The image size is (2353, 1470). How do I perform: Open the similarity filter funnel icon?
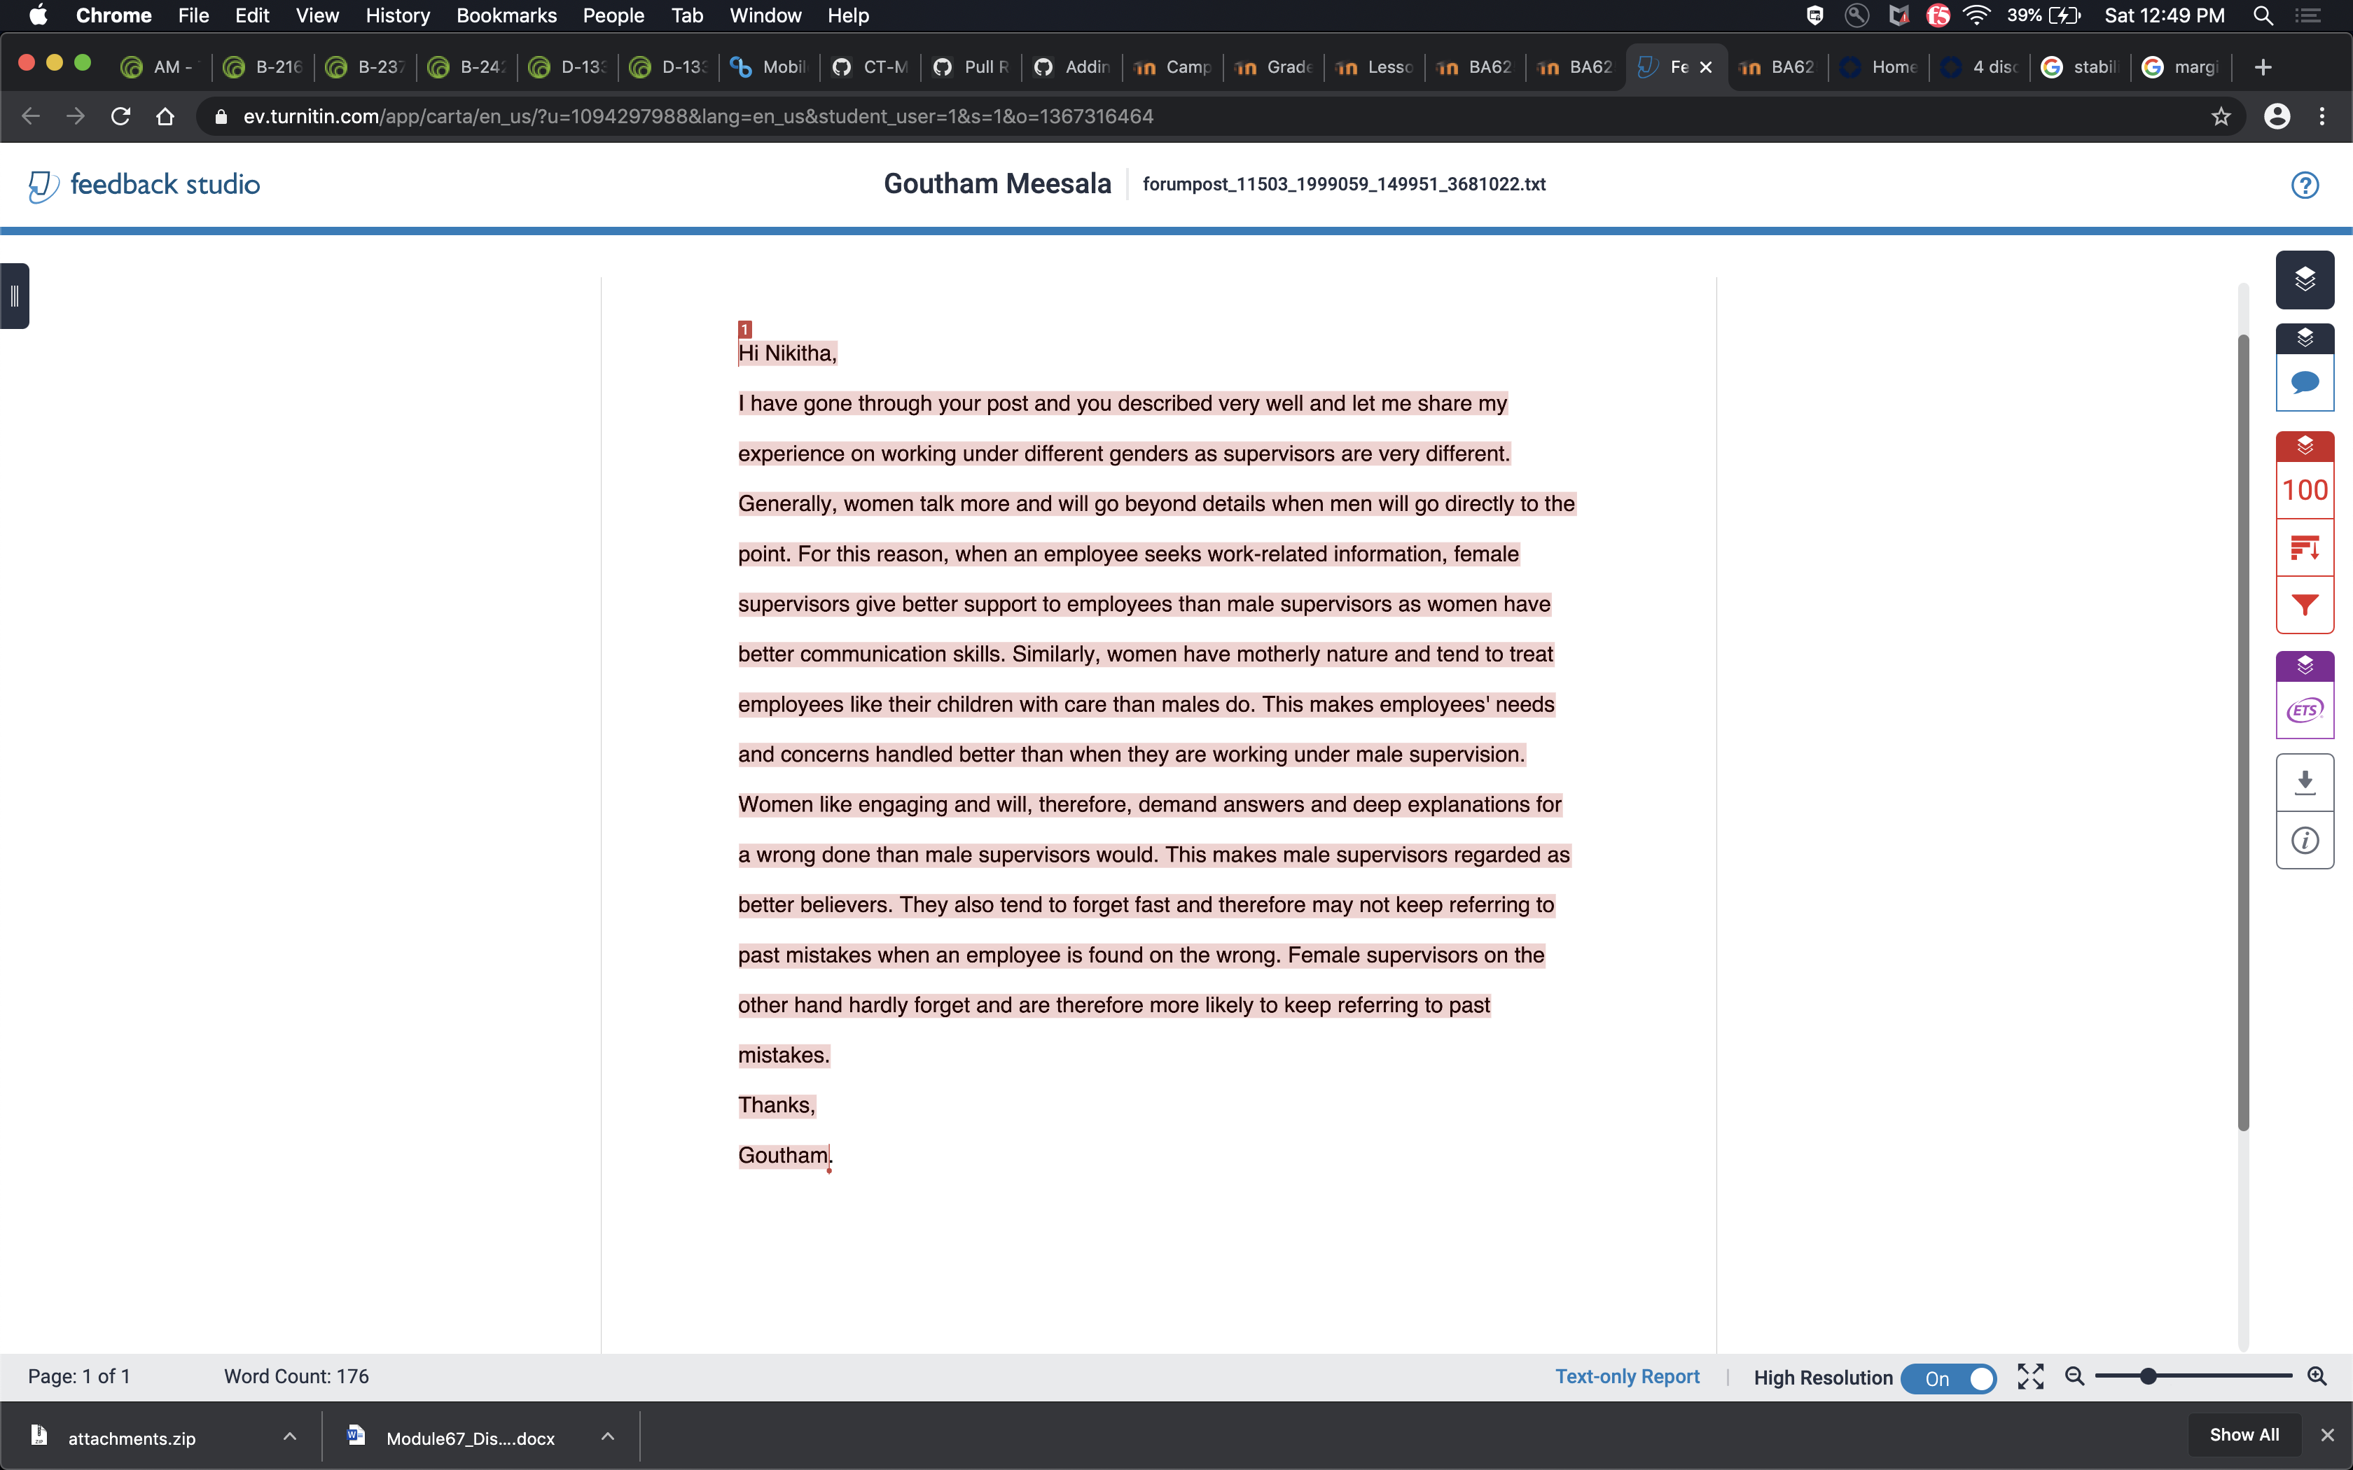(2305, 605)
